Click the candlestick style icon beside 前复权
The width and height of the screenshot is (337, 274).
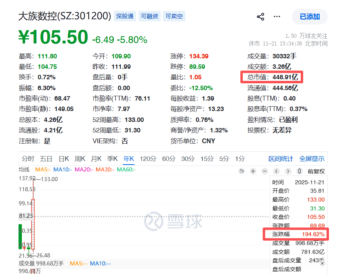click(x=300, y=171)
